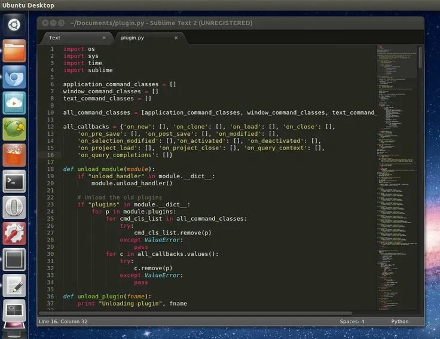The height and width of the screenshot is (339, 440).
Task: Launch the Chromium browser from dock
Action: (14, 77)
